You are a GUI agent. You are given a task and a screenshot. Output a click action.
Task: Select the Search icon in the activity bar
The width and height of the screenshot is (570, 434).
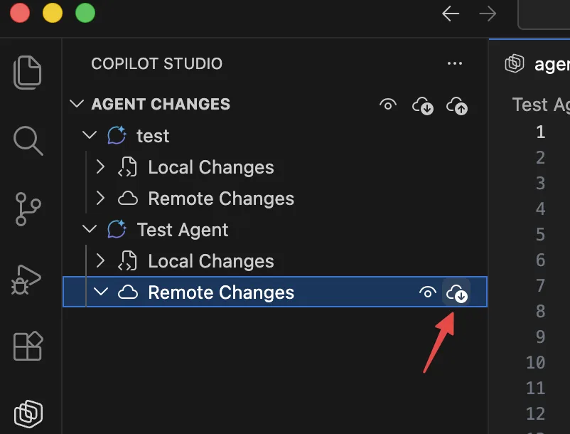pos(28,141)
